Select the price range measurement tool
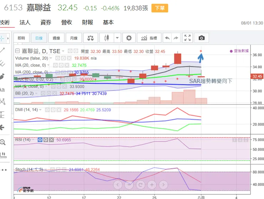 point(2,115)
